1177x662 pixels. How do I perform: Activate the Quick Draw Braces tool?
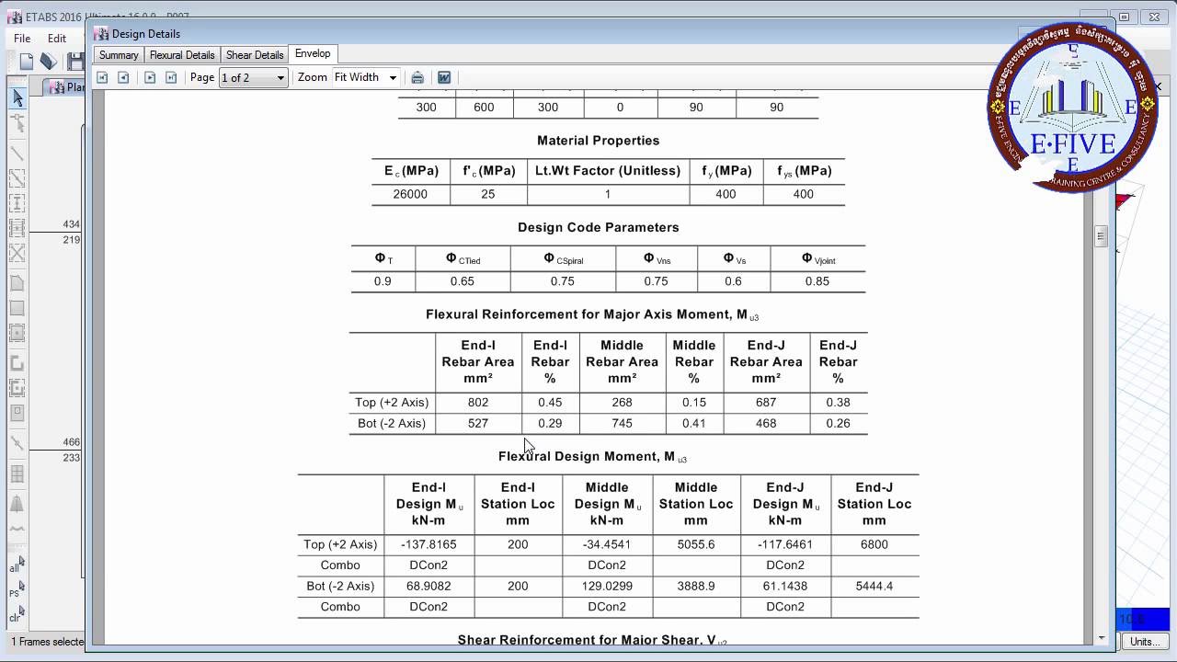(17, 253)
